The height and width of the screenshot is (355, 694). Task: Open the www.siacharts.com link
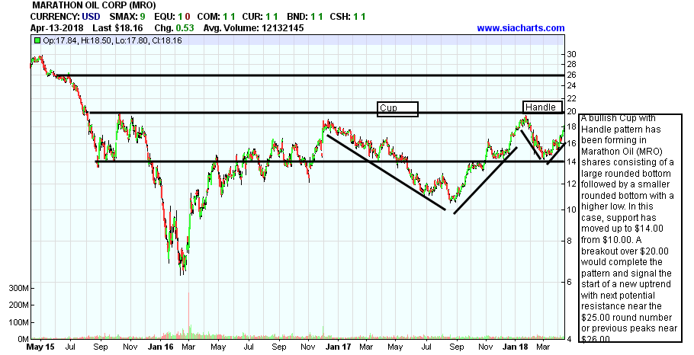coord(520,28)
